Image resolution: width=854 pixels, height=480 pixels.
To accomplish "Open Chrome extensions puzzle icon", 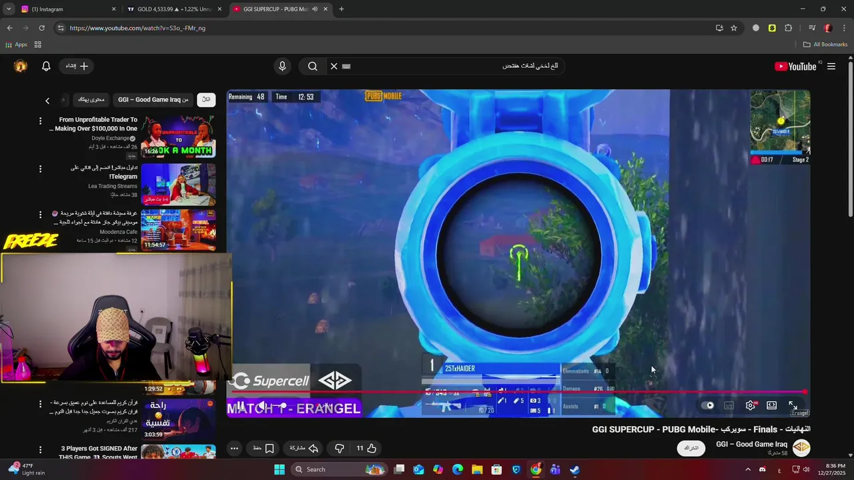I will (x=788, y=28).
